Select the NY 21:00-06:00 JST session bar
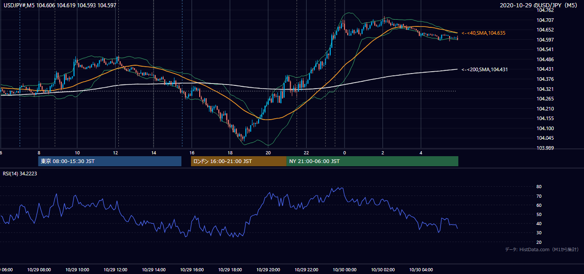 point(372,161)
